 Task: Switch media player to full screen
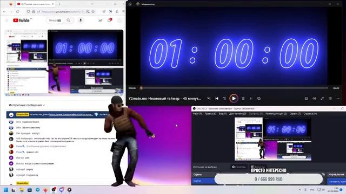[322, 99]
